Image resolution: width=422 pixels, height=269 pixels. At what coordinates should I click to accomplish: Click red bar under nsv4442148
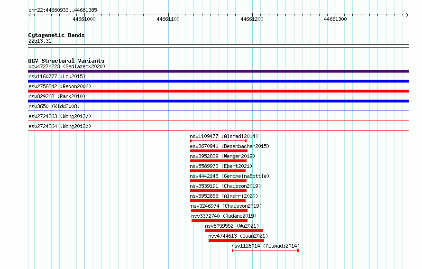pos(218,181)
